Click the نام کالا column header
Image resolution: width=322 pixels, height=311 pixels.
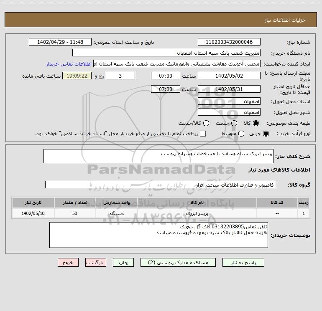(x=197, y=202)
